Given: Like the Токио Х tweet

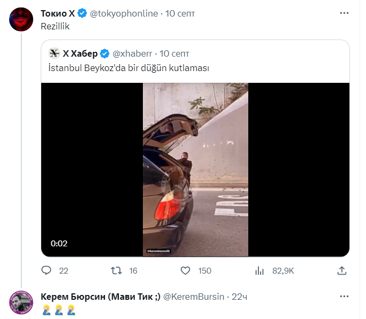Looking at the screenshot, I should 186,271.
